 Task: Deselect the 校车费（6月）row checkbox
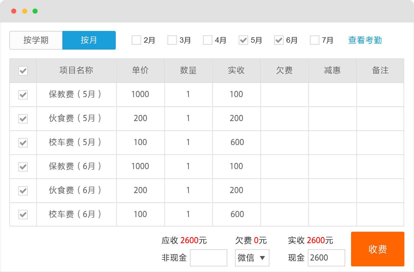click(23, 214)
